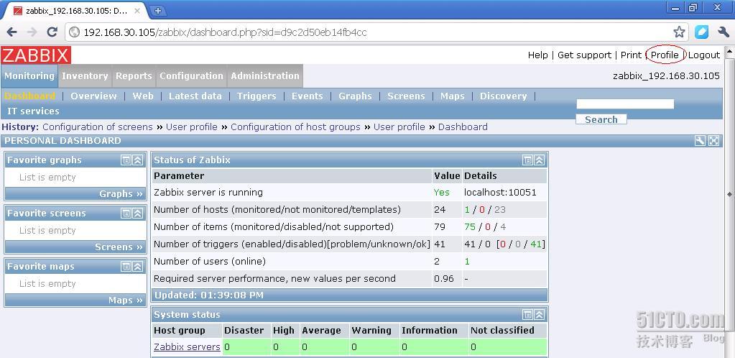The height and width of the screenshot is (358, 735).
Task: Select Overview in the submenu
Action: click(x=93, y=96)
